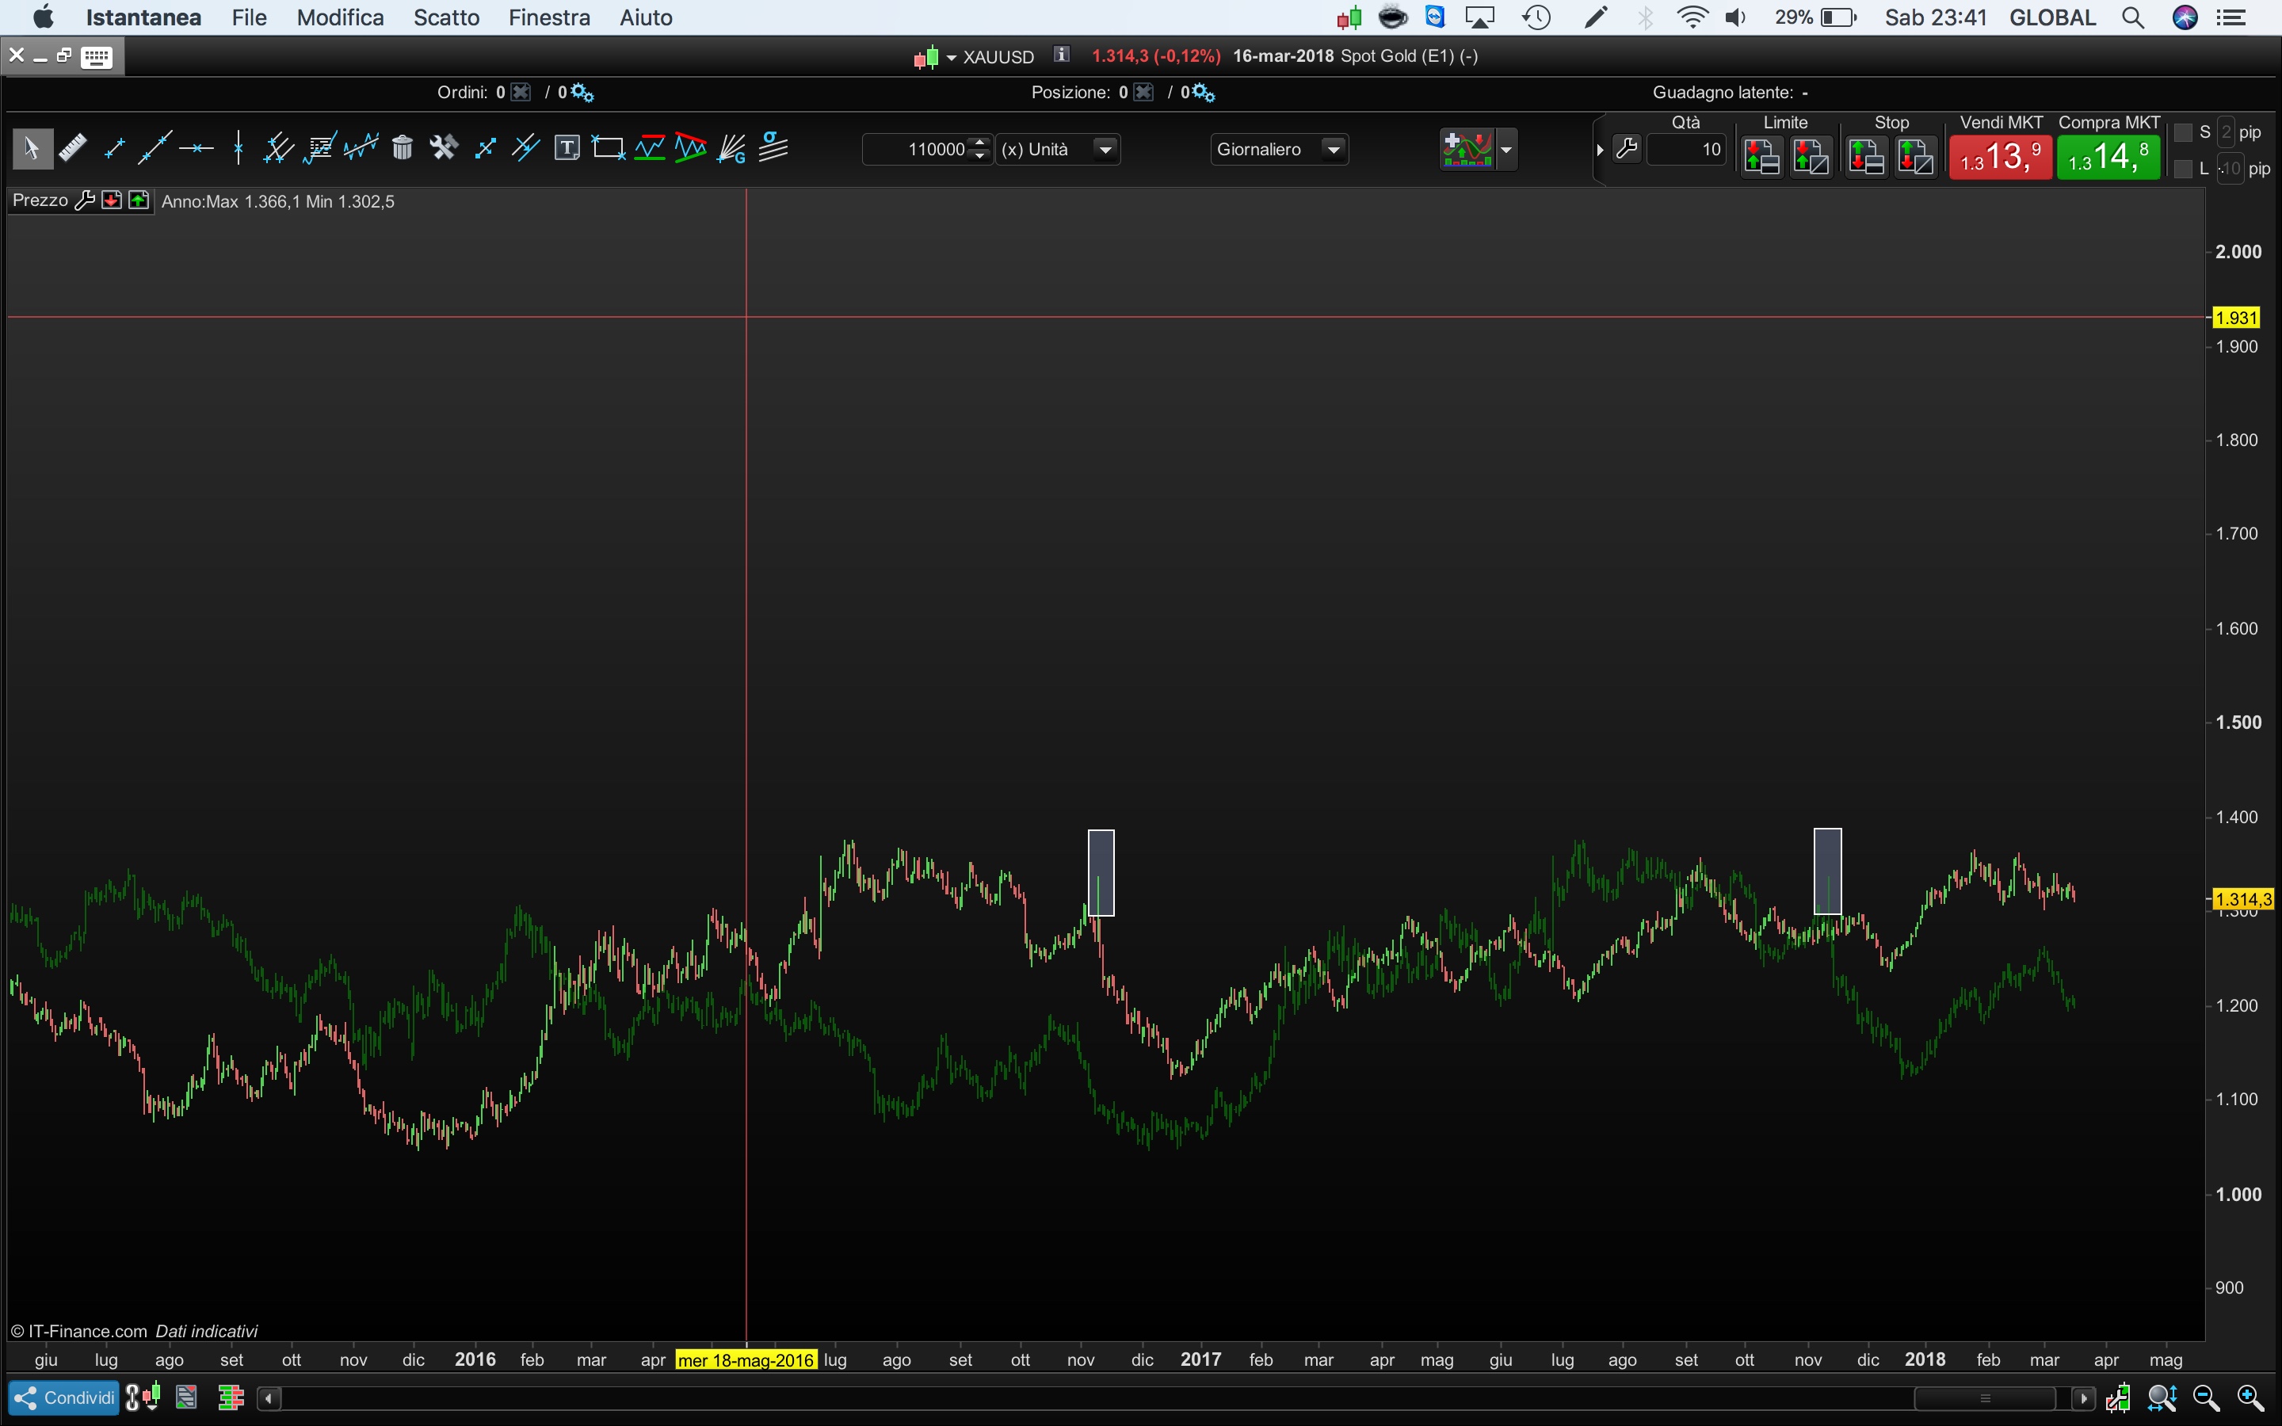Toggle the arrow pointer cursor mode
The image size is (2282, 1426).
31,148
